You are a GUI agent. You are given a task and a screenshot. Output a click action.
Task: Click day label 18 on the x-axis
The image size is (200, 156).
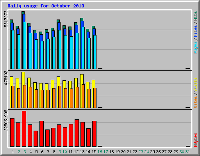tap(111, 152)
